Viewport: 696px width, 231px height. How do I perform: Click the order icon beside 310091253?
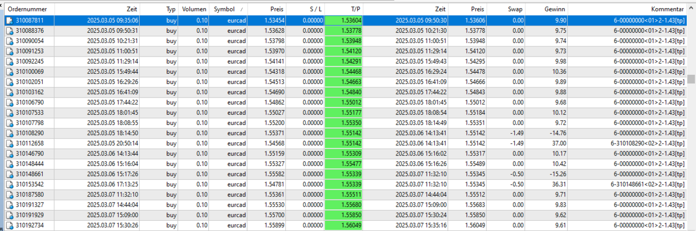click(9, 51)
